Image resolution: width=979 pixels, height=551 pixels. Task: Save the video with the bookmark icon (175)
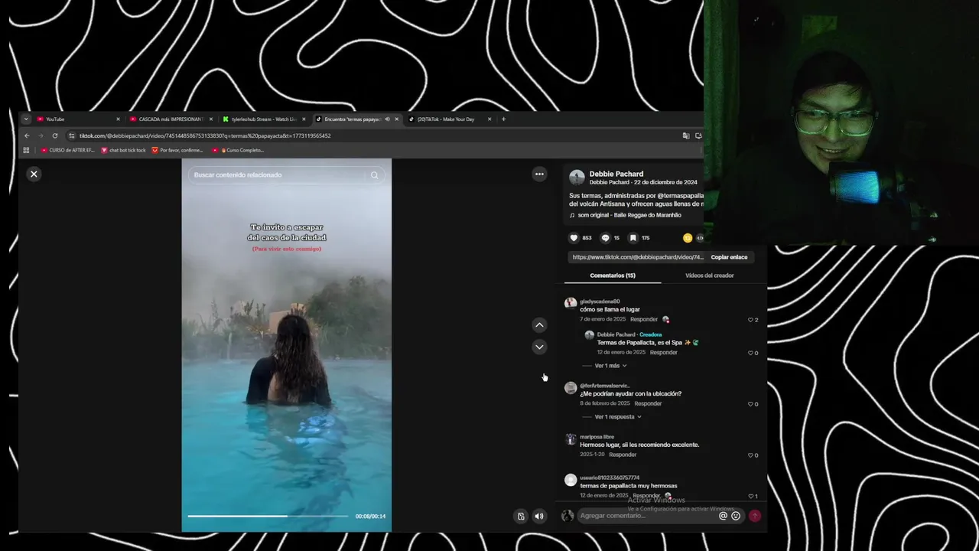pos(633,238)
